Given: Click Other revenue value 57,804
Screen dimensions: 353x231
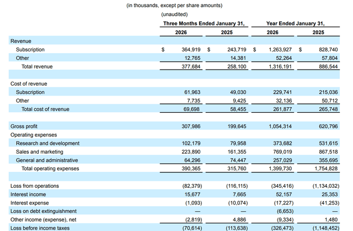Looking at the screenshot, I should [x=330, y=58].
